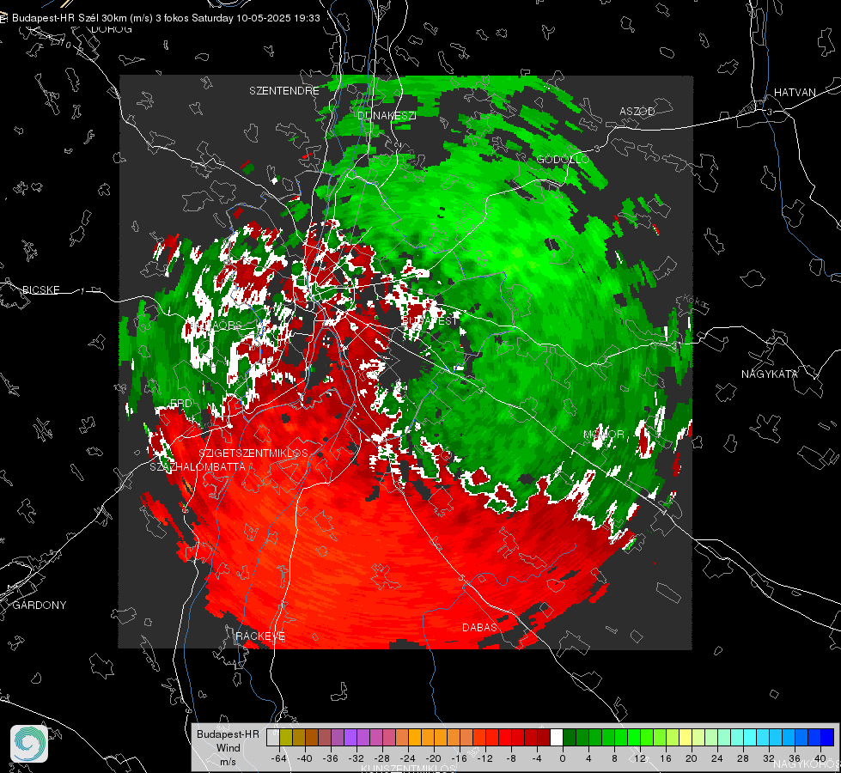Click the 28 legend scale value
The height and width of the screenshot is (773, 841).
(743, 758)
